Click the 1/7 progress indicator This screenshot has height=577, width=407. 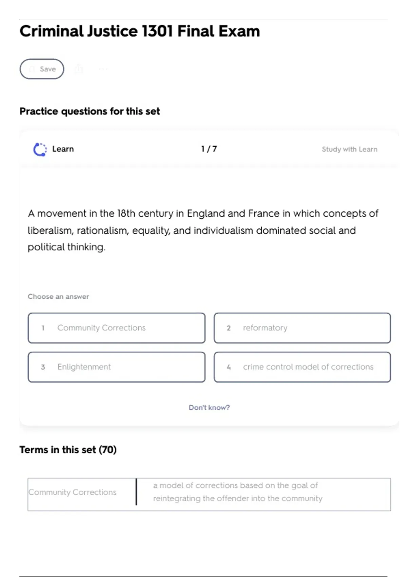pos(209,148)
